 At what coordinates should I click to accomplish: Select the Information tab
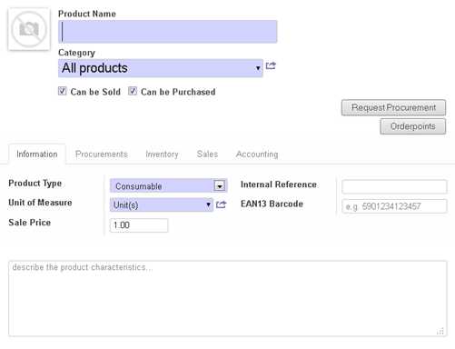[x=37, y=155]
